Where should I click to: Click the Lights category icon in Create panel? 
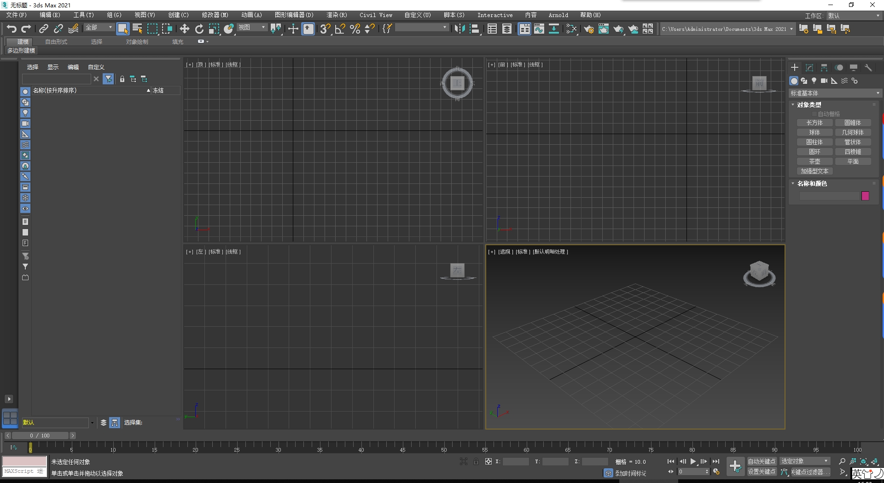(x=814, y=81)
